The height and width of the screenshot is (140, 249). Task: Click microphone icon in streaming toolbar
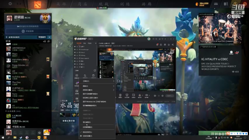(x=140, y=95)
